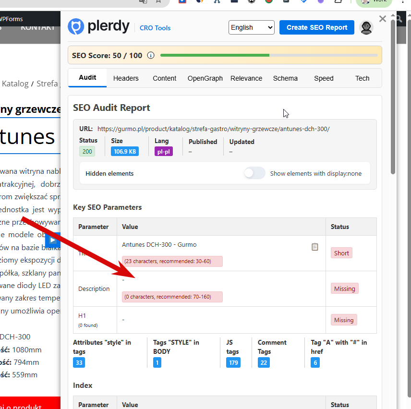Click the KONTAKT menu item on the website
The width and height of the screenshot is (411, 409).
click(x=37, y=28)
